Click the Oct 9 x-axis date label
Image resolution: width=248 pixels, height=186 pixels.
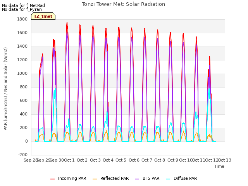(x=173, y=160)
